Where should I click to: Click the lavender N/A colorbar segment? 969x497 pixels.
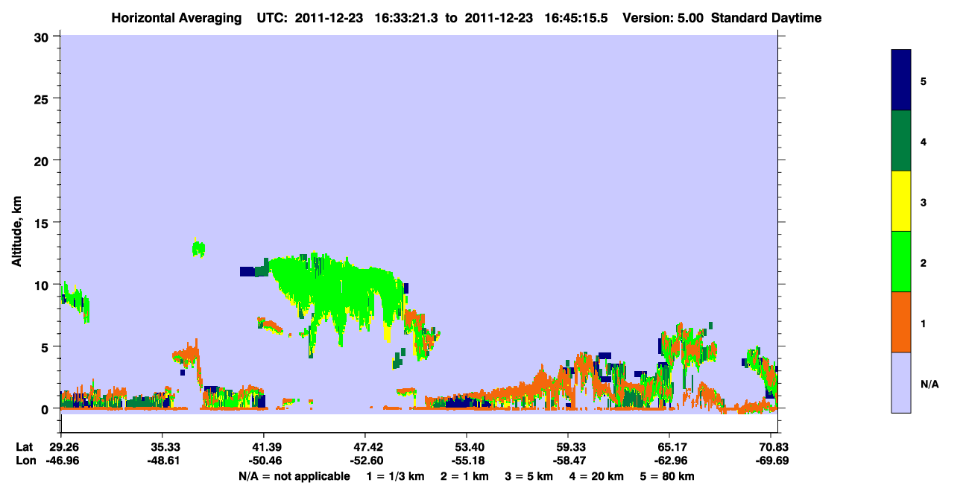(901, 382)
